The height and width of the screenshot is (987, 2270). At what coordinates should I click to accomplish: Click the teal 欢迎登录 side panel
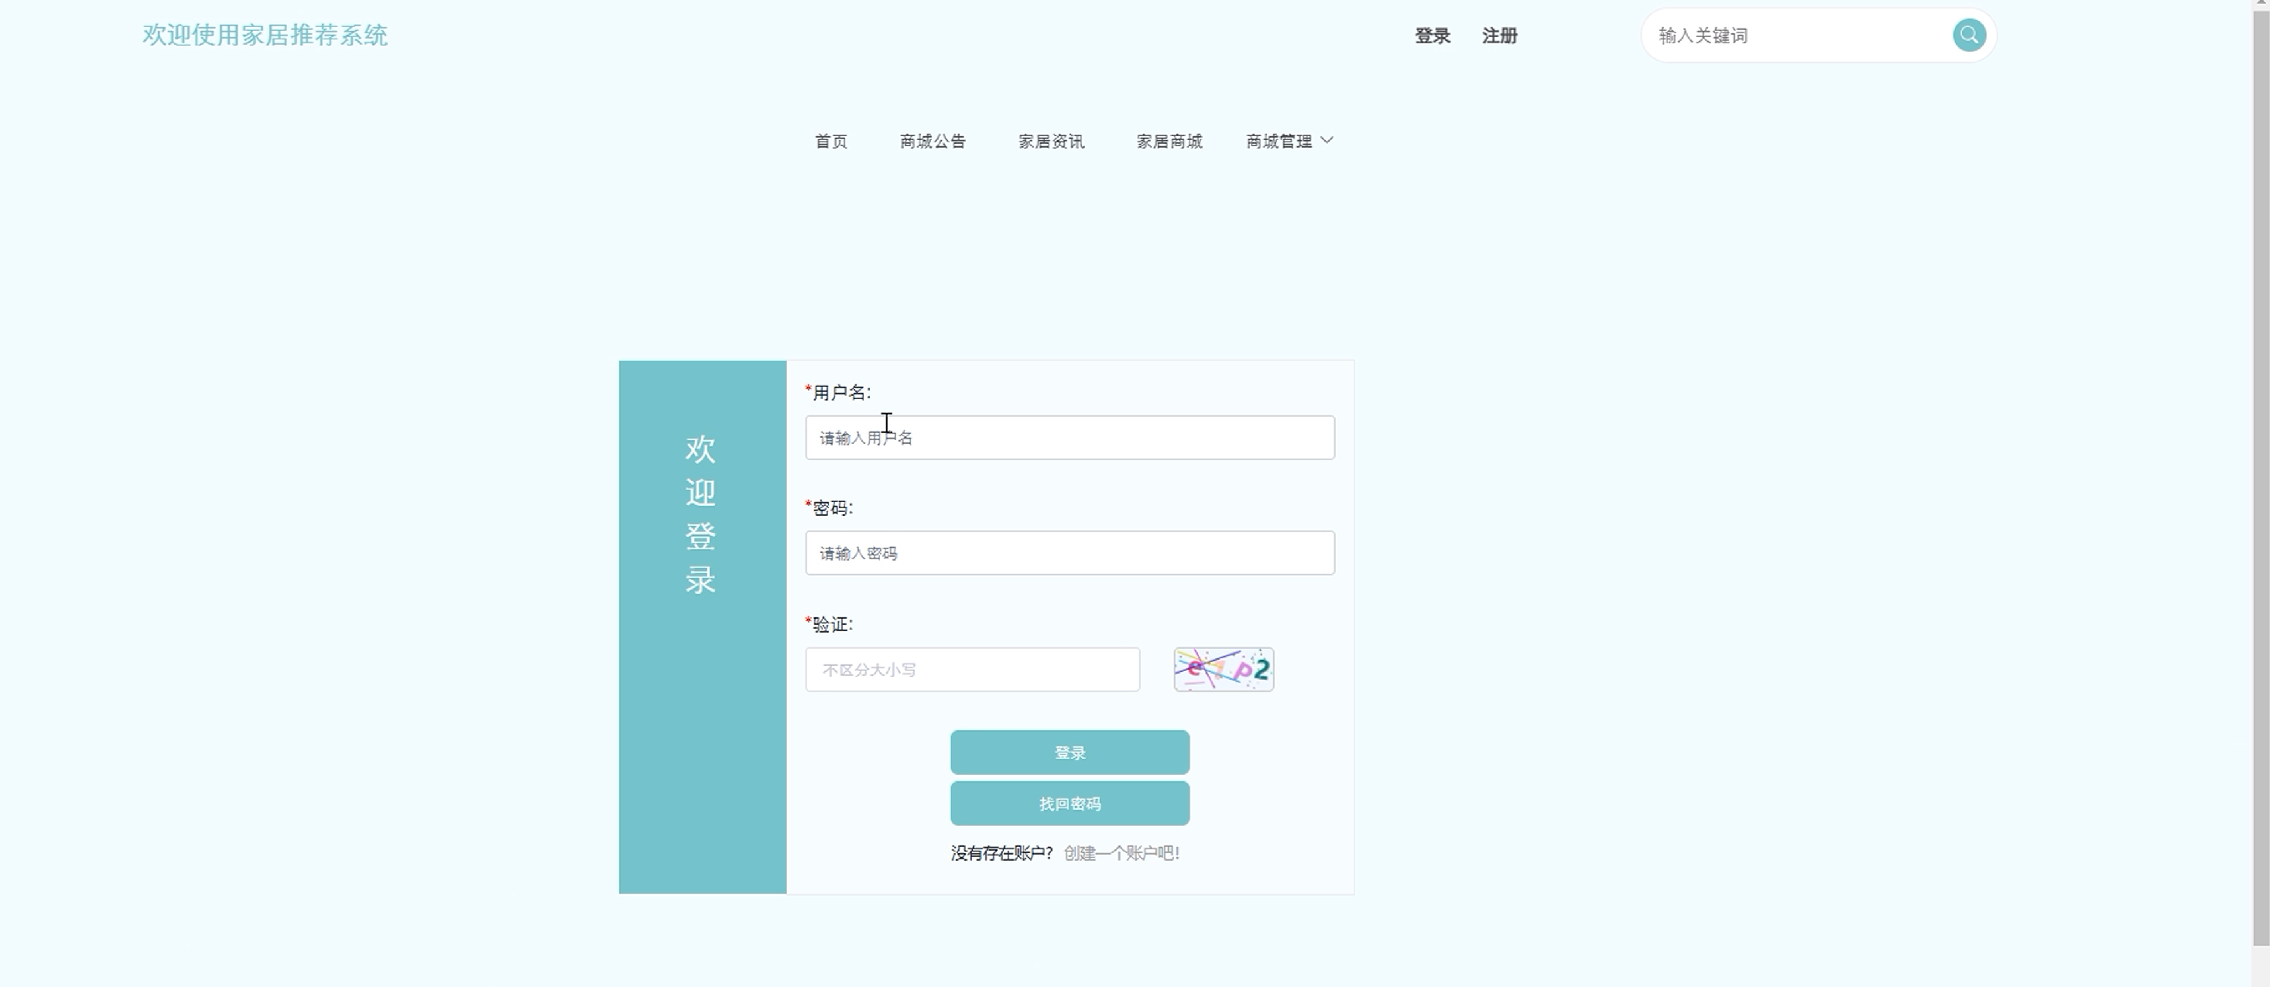click(701, 627)
